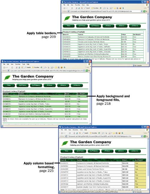Click vertical scrollbar in bottom window
Viewport: 150px width, 194px height.
[148, 164]
